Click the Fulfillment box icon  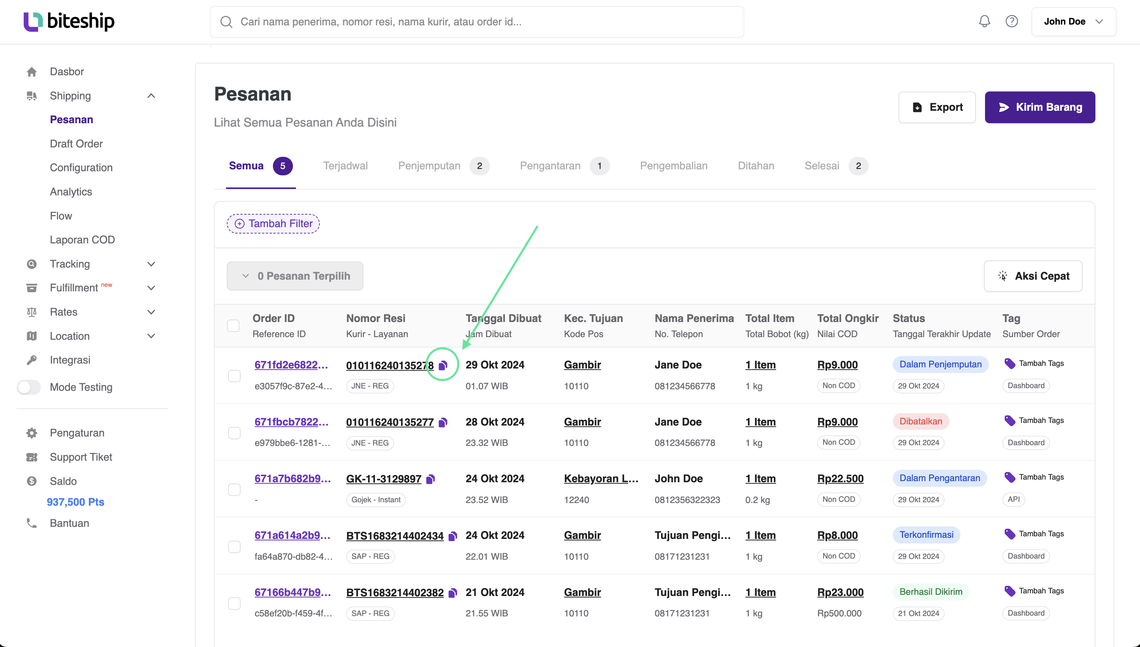click(x=31, y=288)
